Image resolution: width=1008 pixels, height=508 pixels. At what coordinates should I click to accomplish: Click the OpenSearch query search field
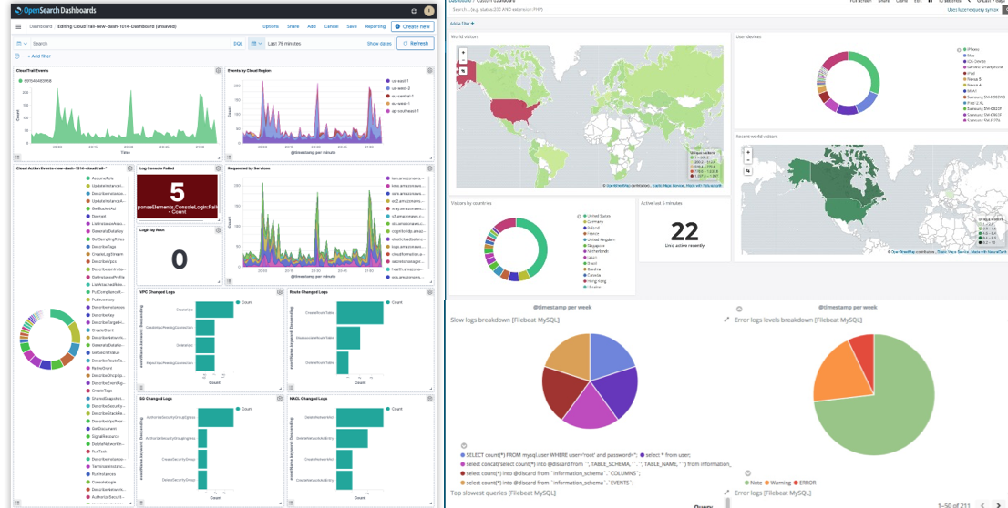point(128,43)
